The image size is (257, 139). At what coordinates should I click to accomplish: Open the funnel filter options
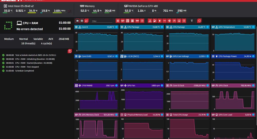tap(192, 21)
